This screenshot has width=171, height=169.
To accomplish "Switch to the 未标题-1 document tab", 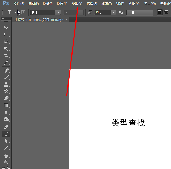I will coord(39,20).
